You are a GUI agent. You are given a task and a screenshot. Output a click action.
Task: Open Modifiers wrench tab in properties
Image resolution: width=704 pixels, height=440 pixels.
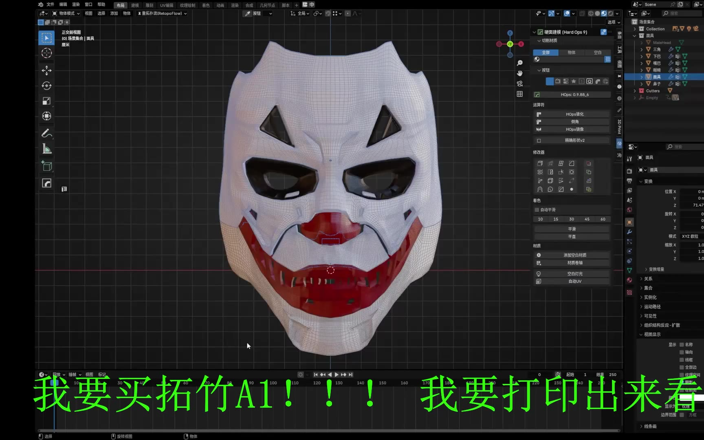[x=629, y=232]
